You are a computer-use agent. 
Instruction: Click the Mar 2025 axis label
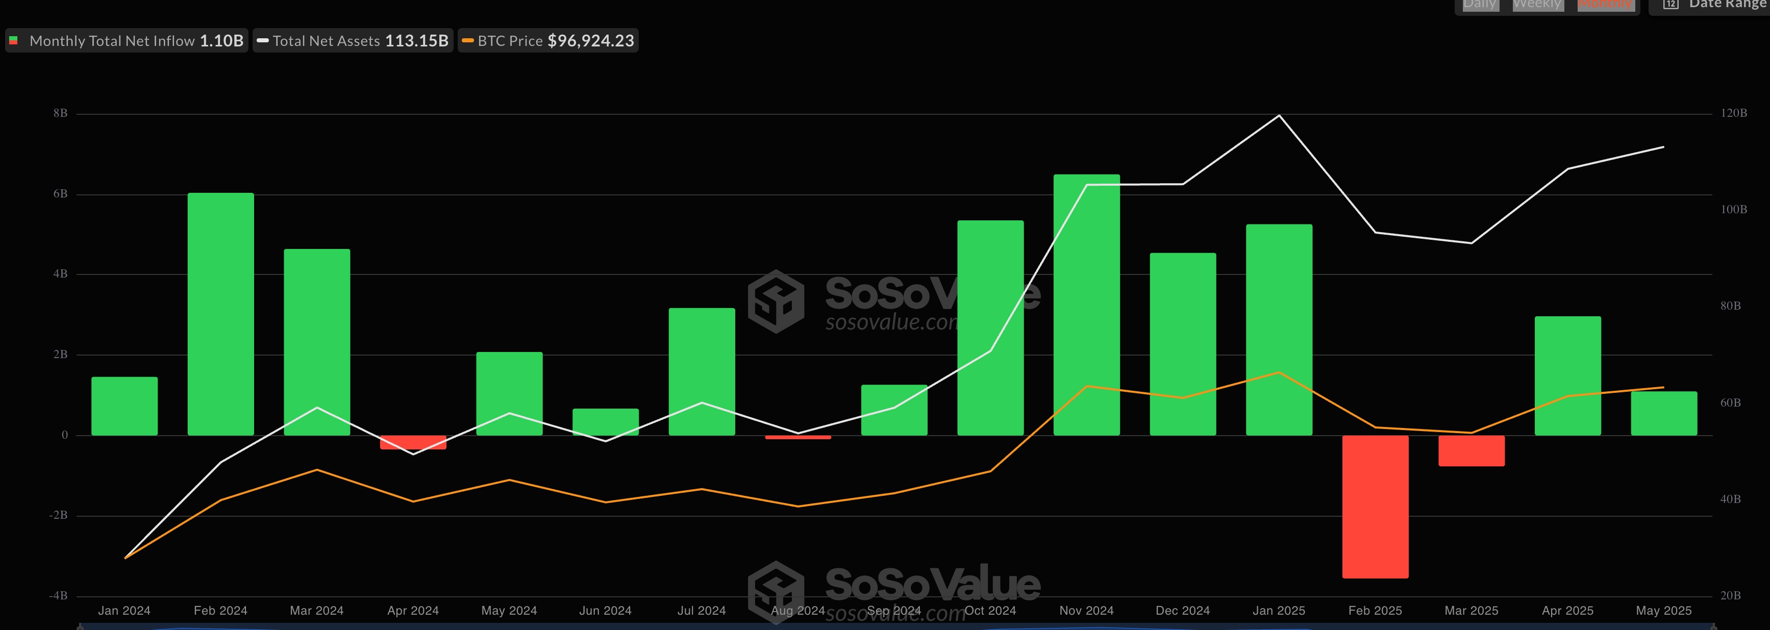[x=1471, y=610]
